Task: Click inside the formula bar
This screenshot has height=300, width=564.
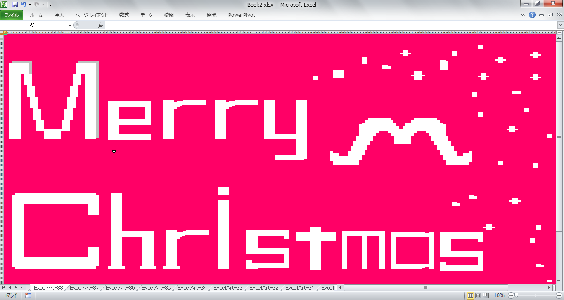Action: click(331, 25)
